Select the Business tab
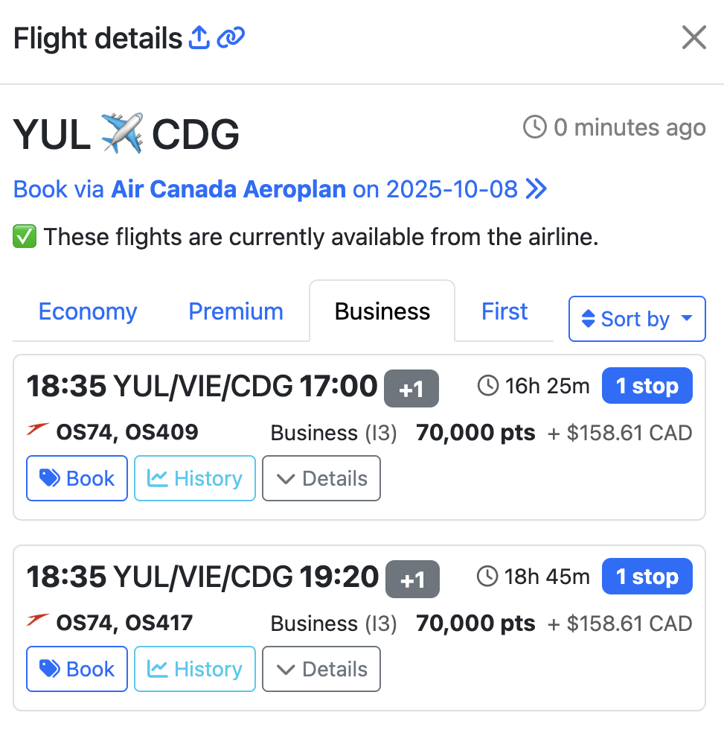The width and height of the screenshot is (724, 733). click(x=382, y=311)
